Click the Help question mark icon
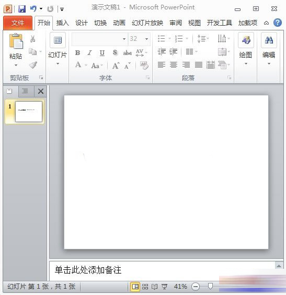286x295 pixels. 277,23
